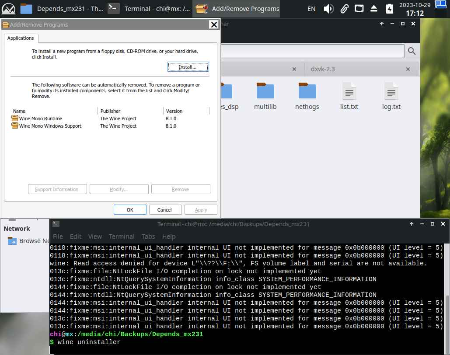Open the multilib folder
The width and height of the screenshot is (450, 355).
click(x=265, y=96)
